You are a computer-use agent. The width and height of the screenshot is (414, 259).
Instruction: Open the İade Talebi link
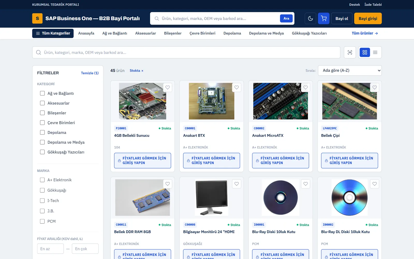pyautogui.click(x=373, y=5)
